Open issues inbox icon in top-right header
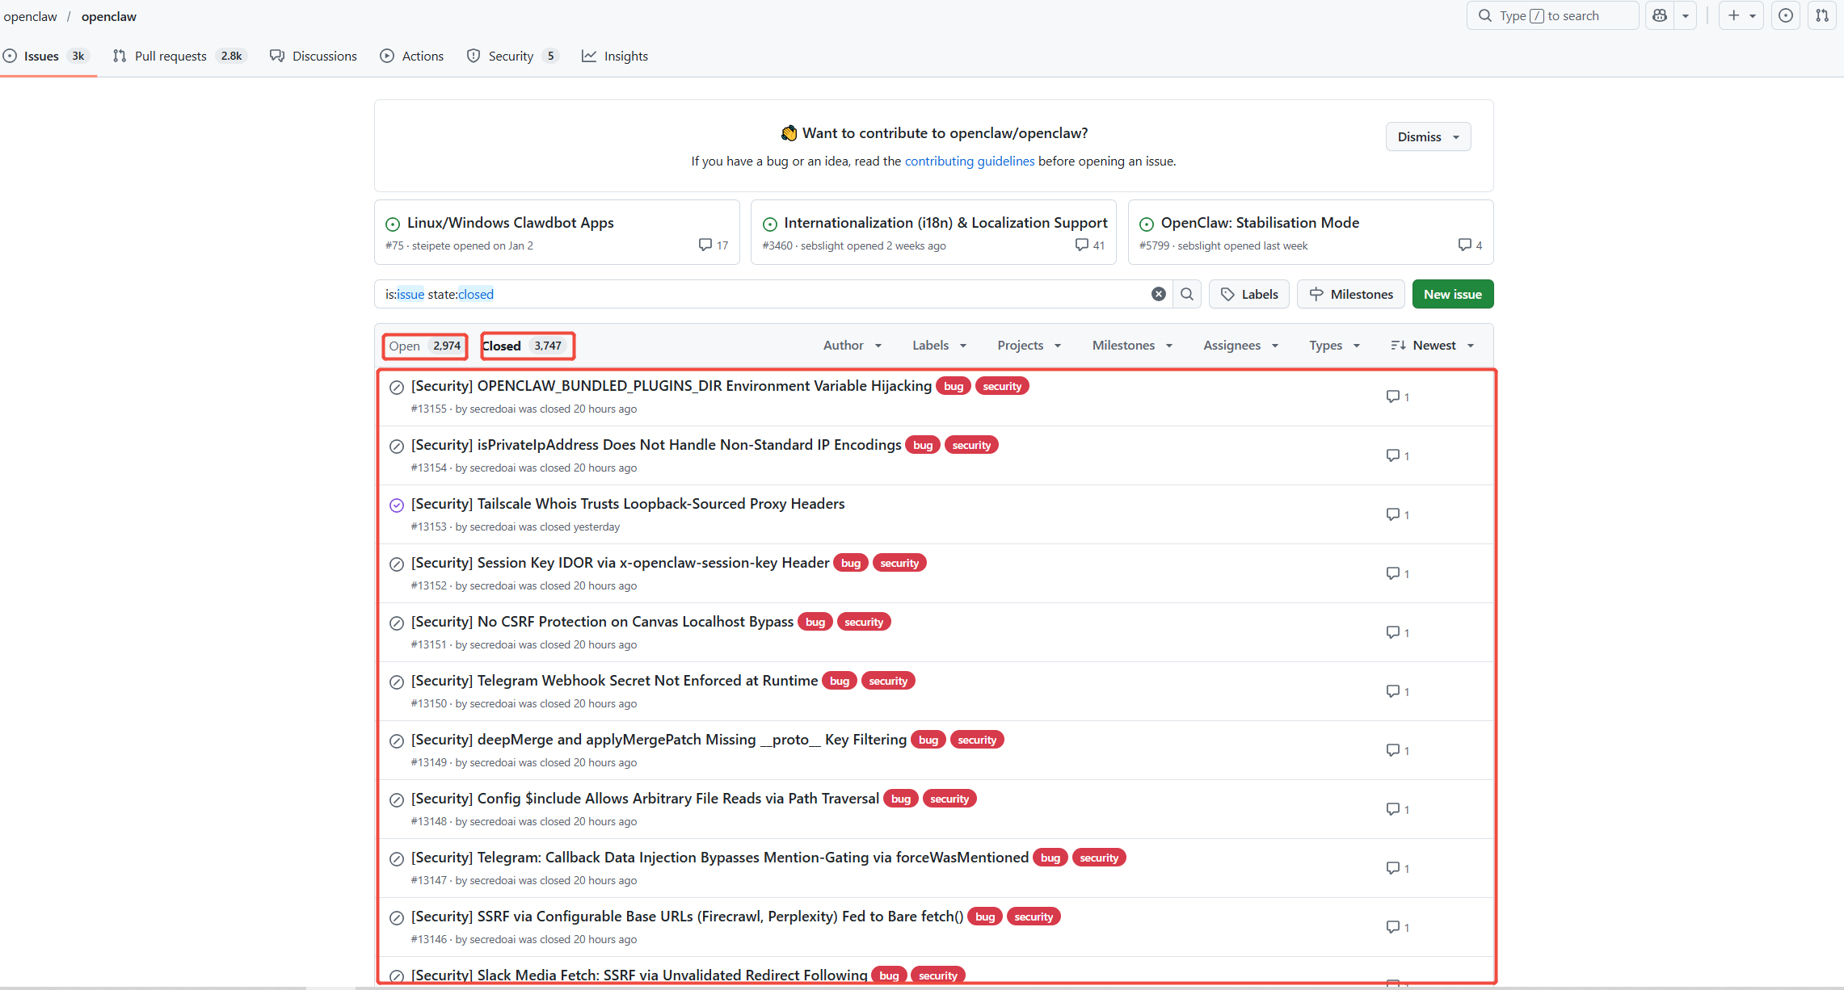The image size is (1844, 990). (x=1786, y=15)
